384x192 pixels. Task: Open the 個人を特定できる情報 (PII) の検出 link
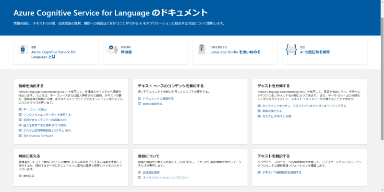pos(45,125)
